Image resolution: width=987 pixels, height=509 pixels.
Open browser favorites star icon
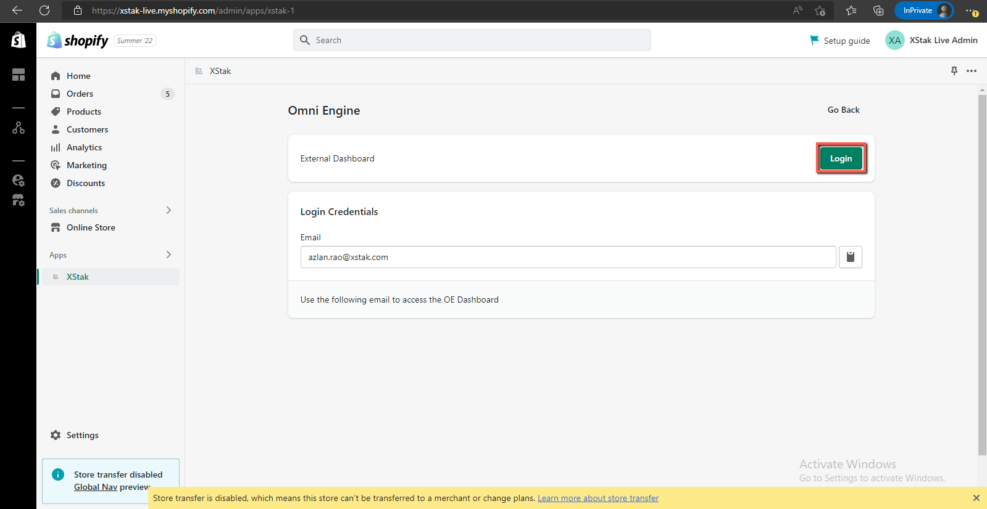tap(851, 10)
